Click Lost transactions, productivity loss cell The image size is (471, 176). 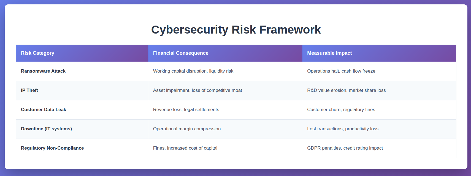tap(343, 129)
